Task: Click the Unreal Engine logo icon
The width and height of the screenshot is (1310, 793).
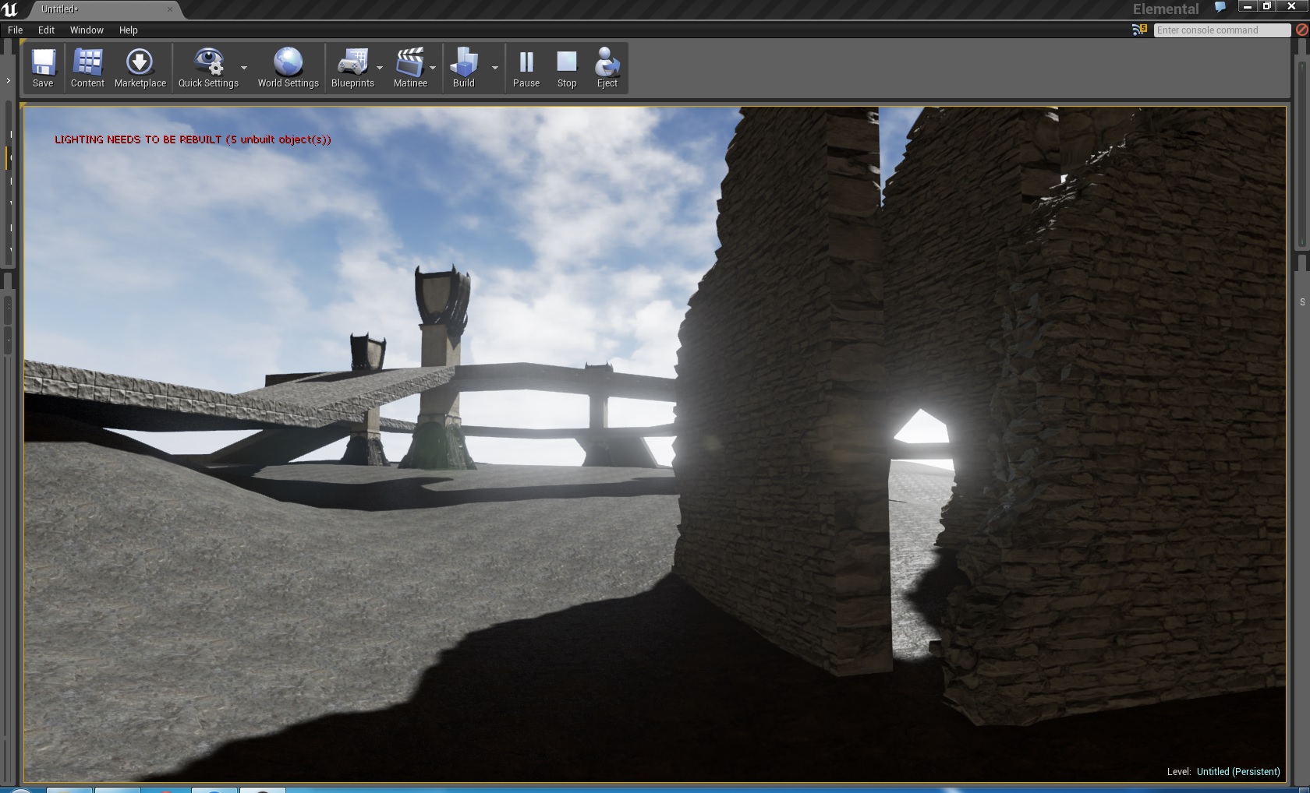Action: tap(10, 9)
